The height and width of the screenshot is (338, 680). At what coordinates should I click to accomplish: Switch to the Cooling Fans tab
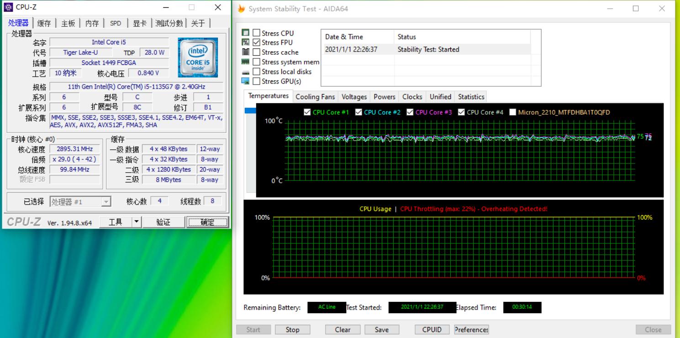point(315,97)
